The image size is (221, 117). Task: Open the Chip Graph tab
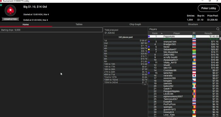(x=135, y=24)
